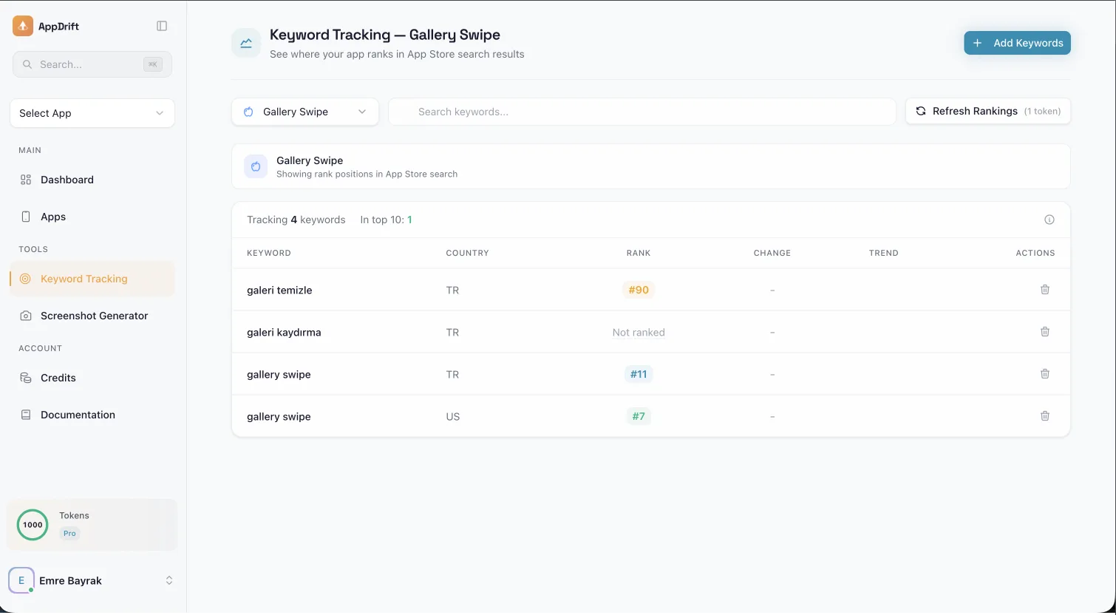The height and width of the screenshot is (615, 1116).
Task: Click the Add Keywords button
Action: coord(1017,43)
